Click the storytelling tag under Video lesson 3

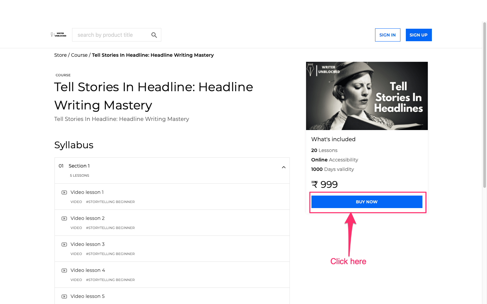(x=110, y=254)
